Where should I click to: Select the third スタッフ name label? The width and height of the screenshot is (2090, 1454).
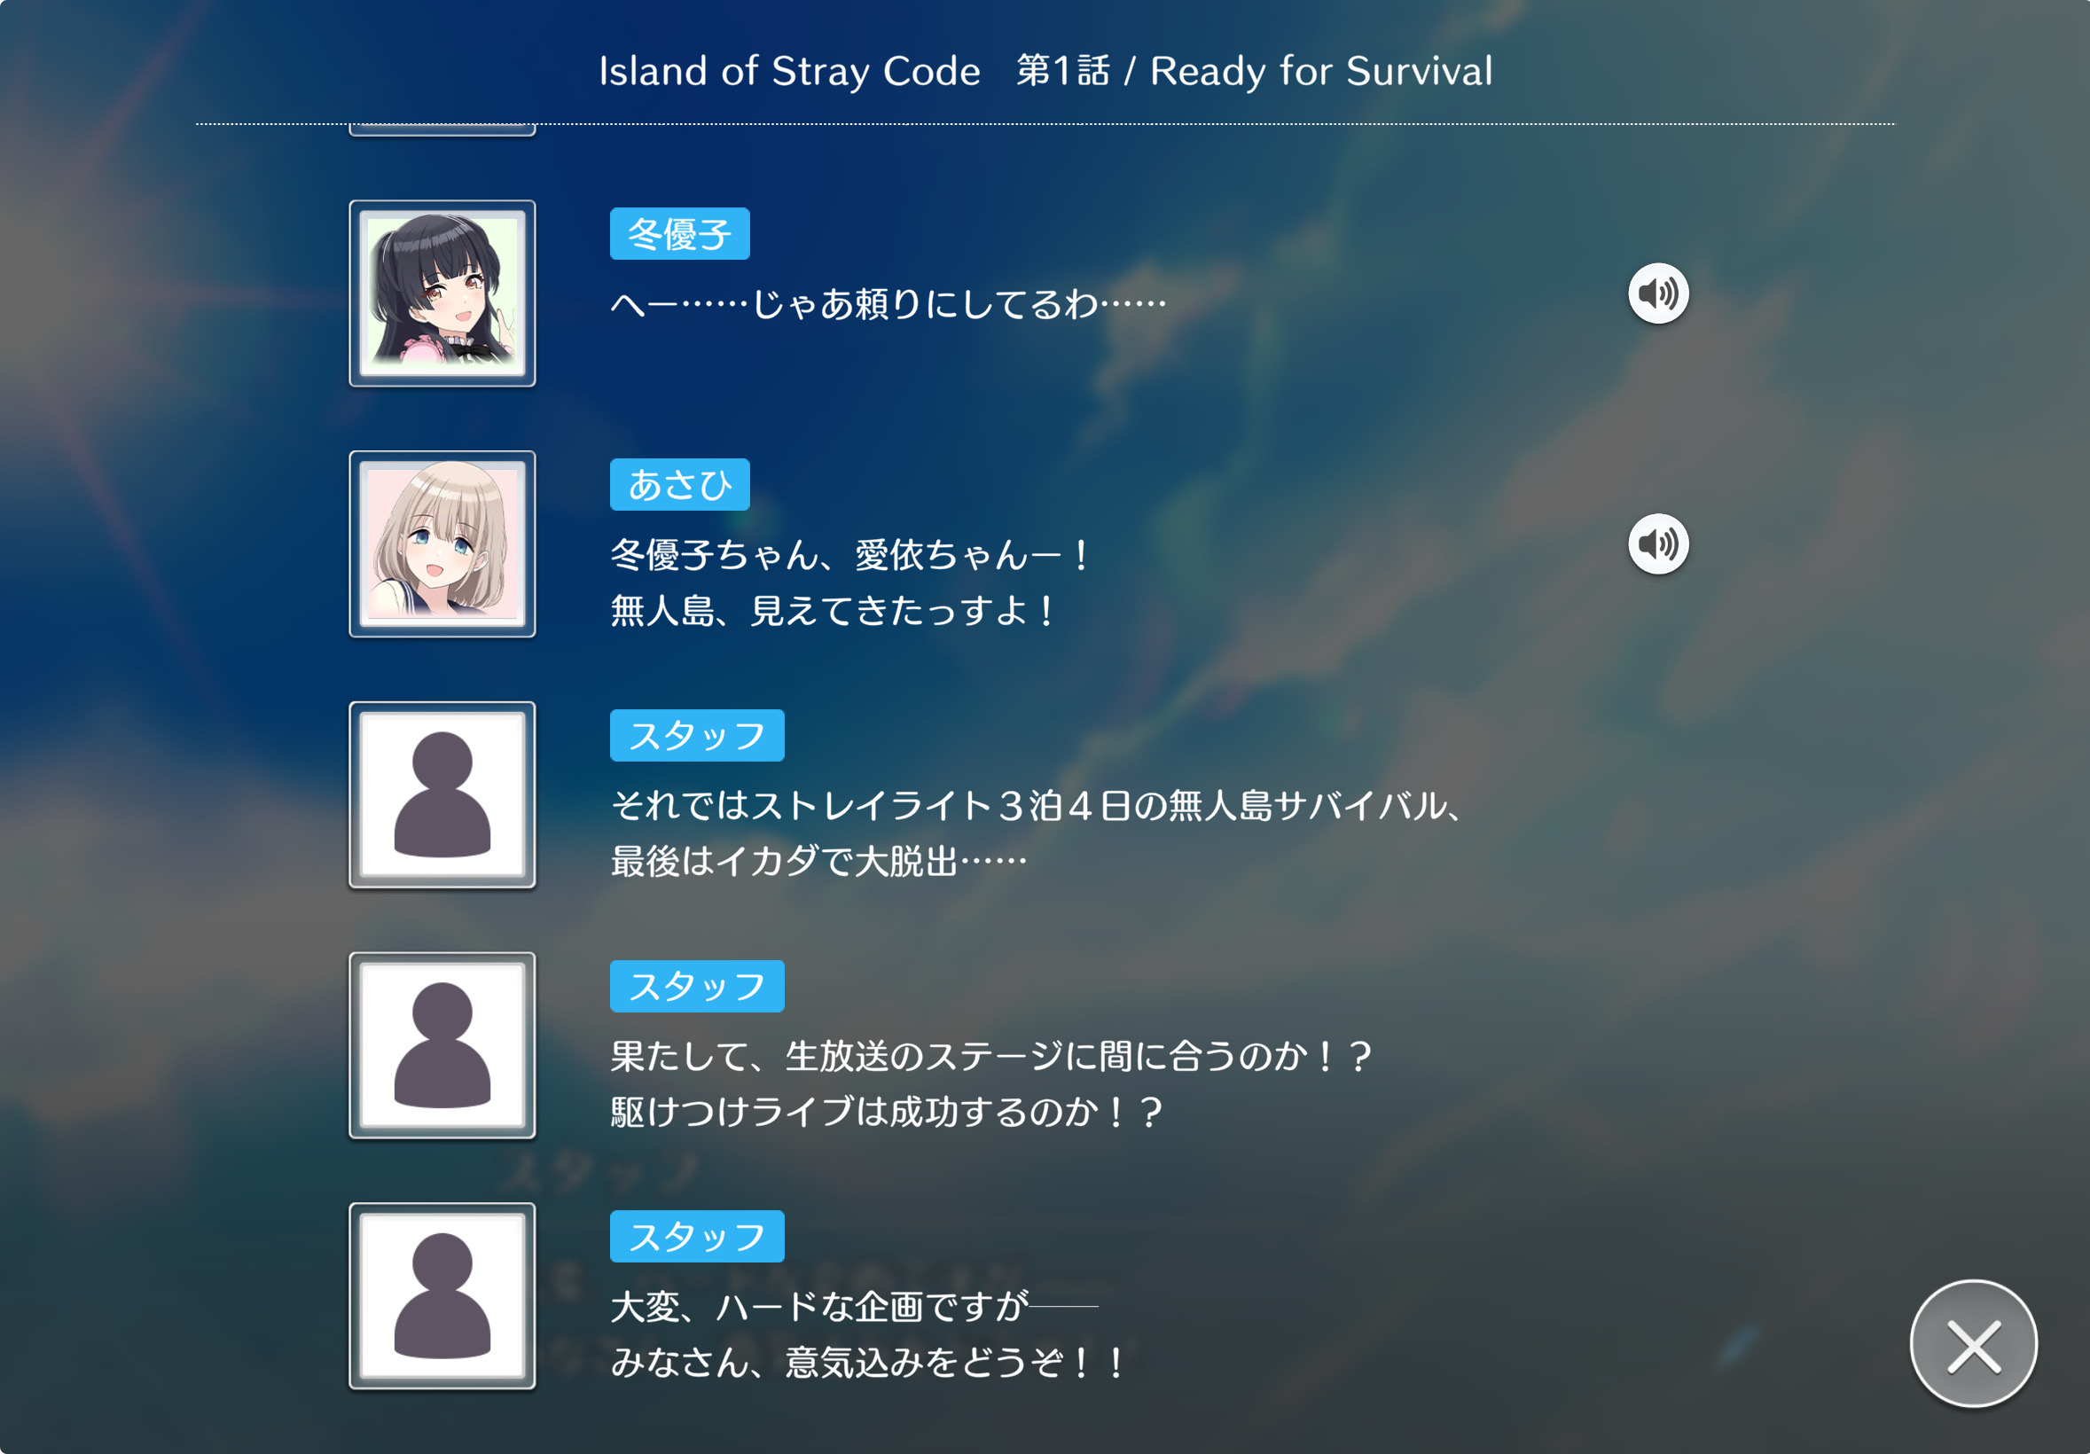(696, 1237)
